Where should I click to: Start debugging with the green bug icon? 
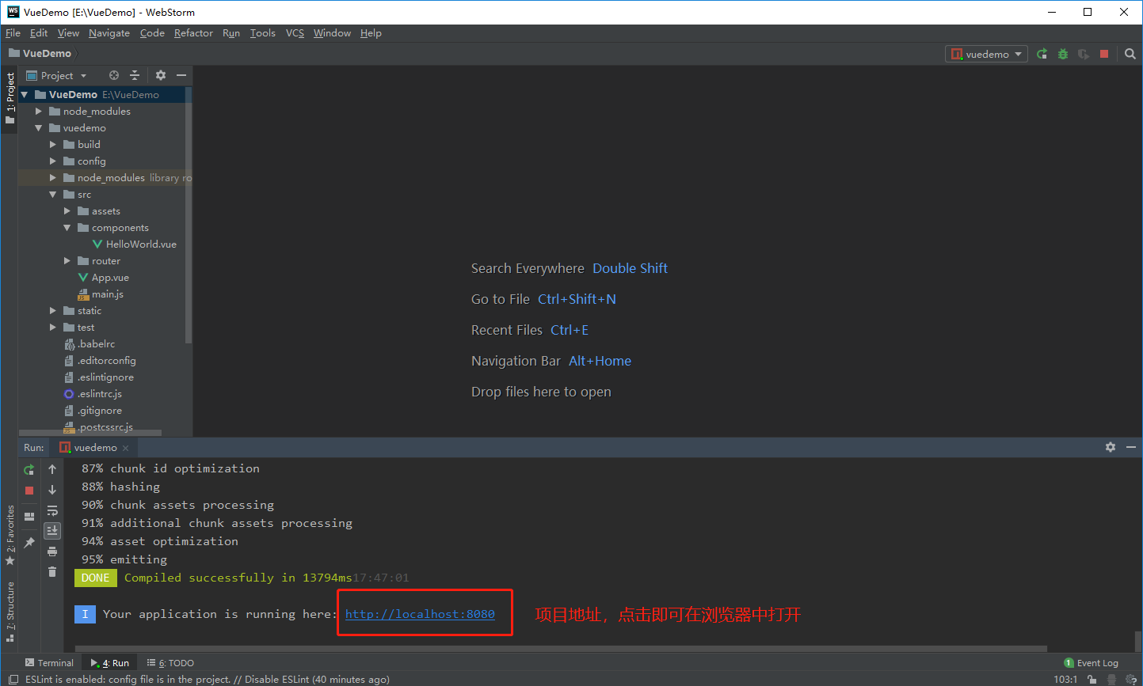[1063, 54]
